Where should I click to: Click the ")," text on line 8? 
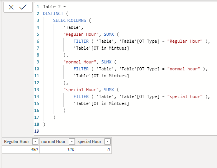(66, 55)
